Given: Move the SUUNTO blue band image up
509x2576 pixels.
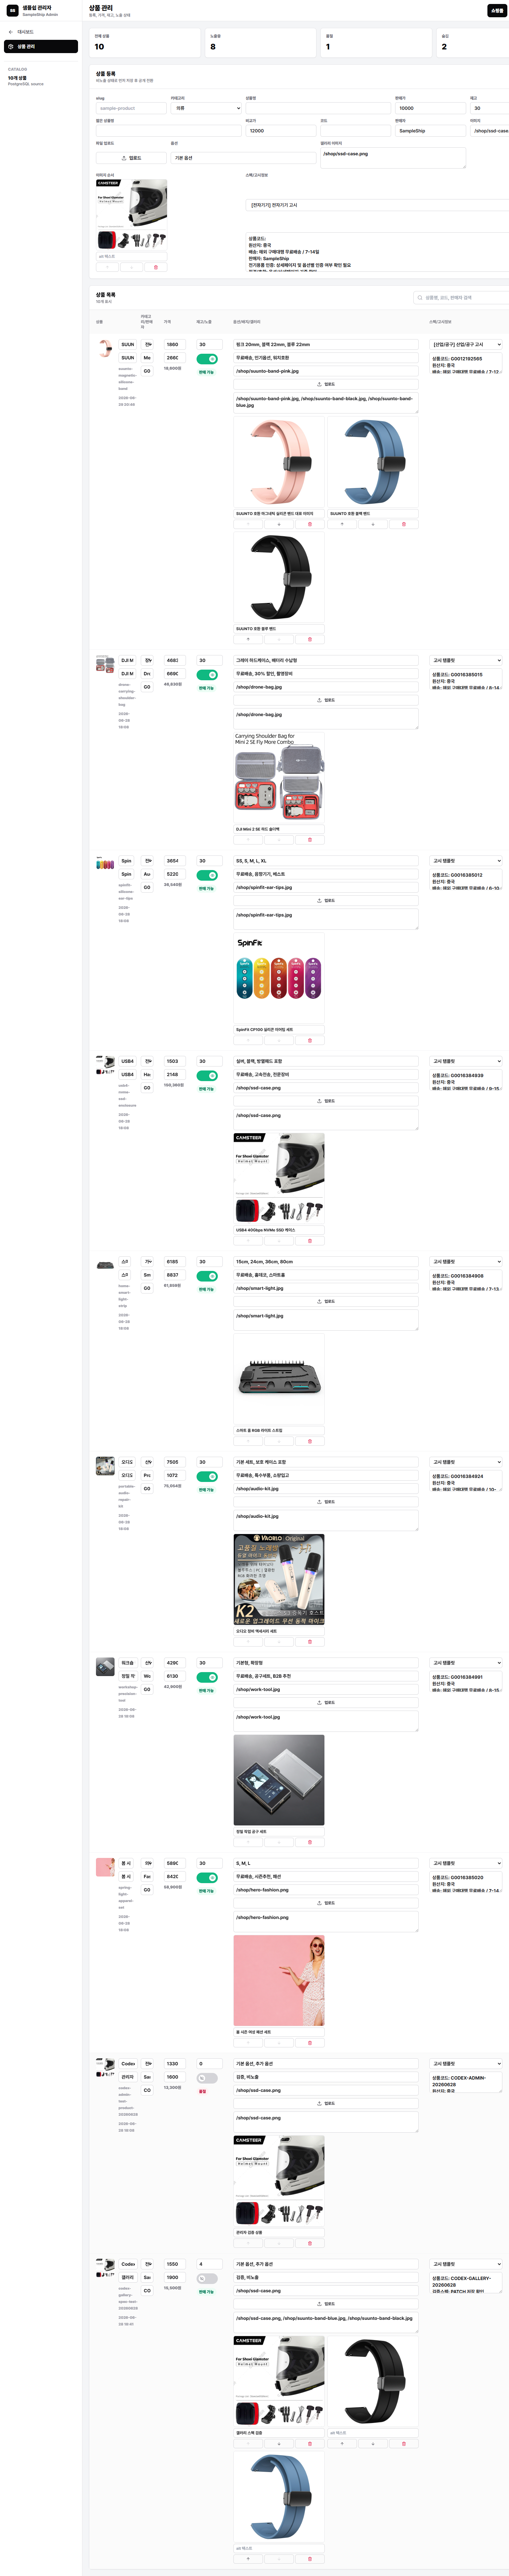Looking at the screenshot, I should click(x=342, y=524).
